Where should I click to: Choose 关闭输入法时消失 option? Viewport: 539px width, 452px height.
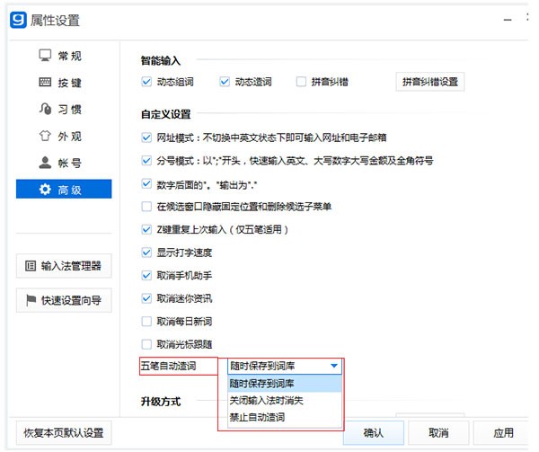285,401
